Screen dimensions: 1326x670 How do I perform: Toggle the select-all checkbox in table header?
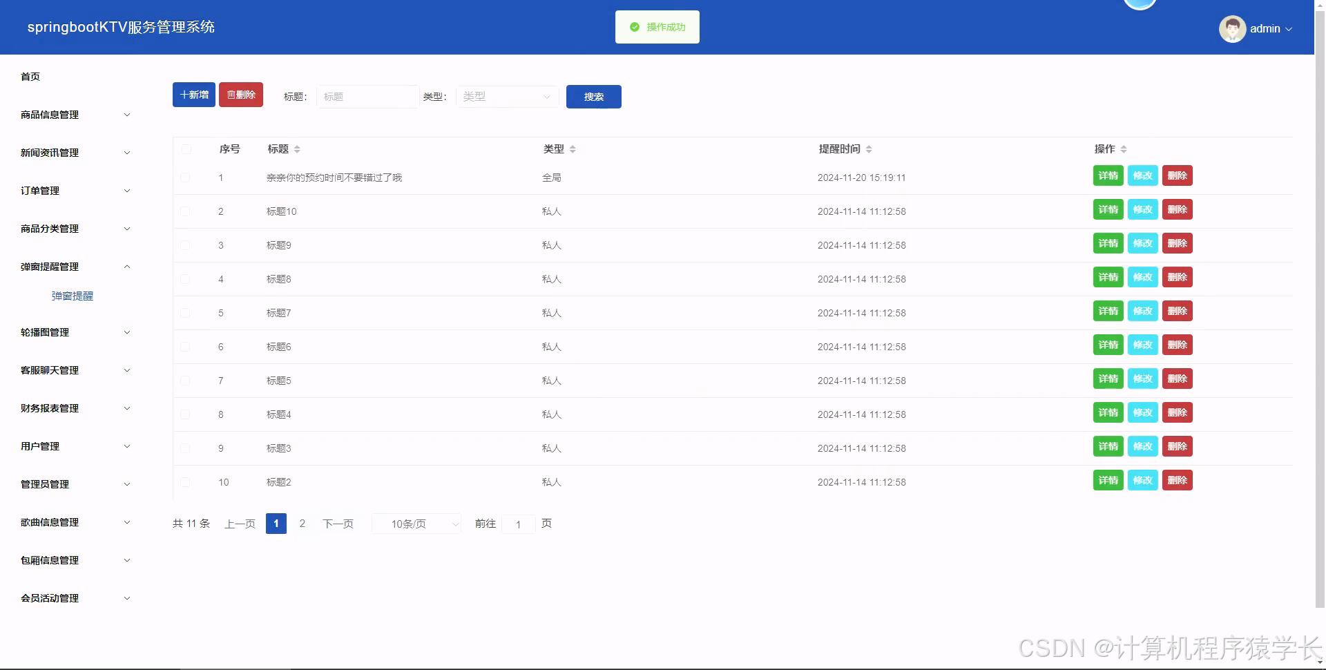click(x=185, y=149)
